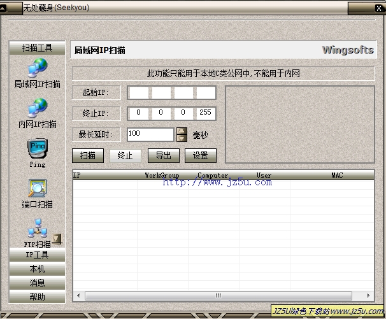386x319 pixels.
Task: Sort results by the MAC column header
Action: pos(332,175)
